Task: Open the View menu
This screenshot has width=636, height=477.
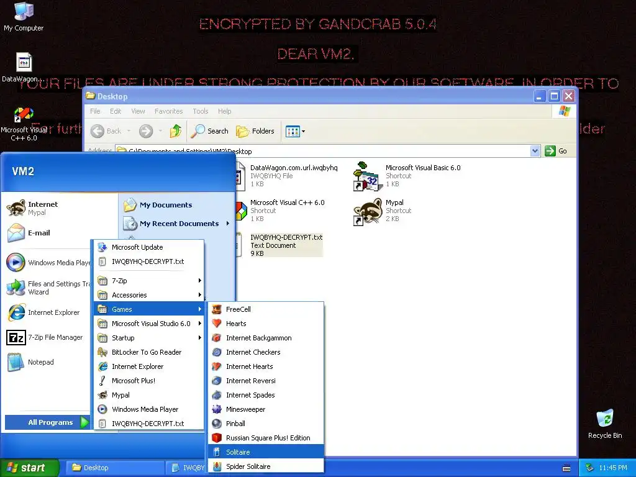Action: point(138,111)
